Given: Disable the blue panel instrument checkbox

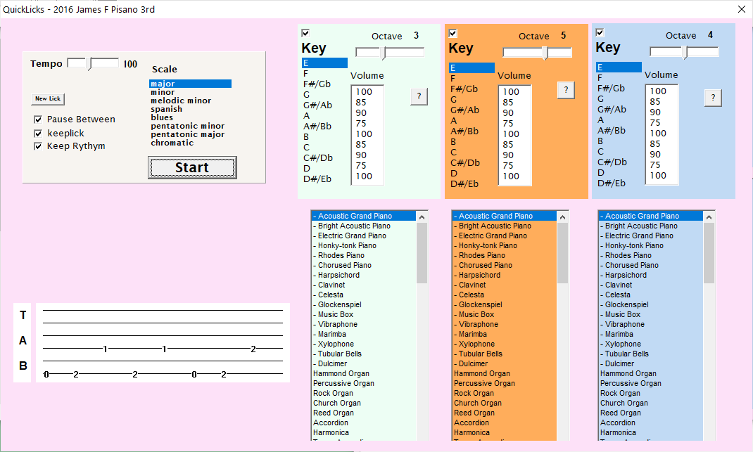Looking at the screenshot, I should (x=600, y=32).
